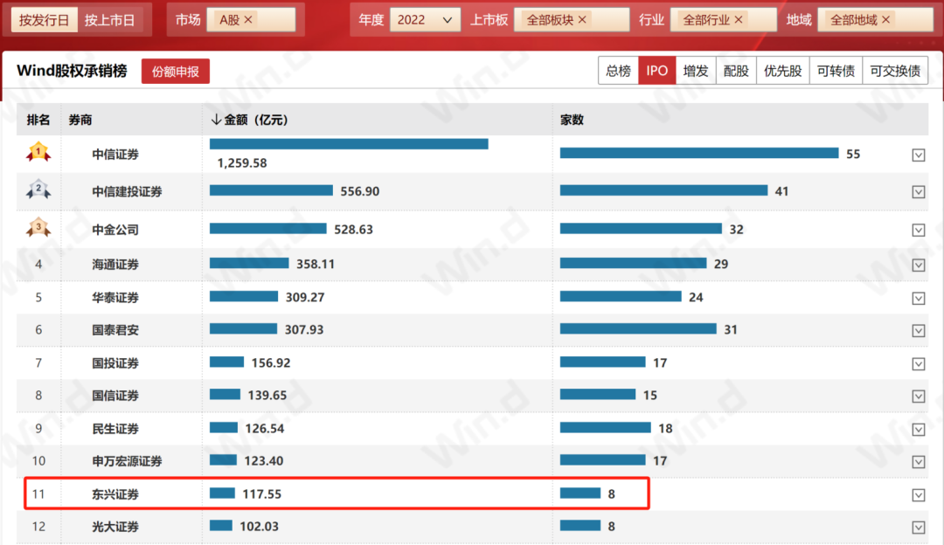The image size is (944, 545).
Task: Click the 华泰证券 broker name
Action: coord(115,298)
